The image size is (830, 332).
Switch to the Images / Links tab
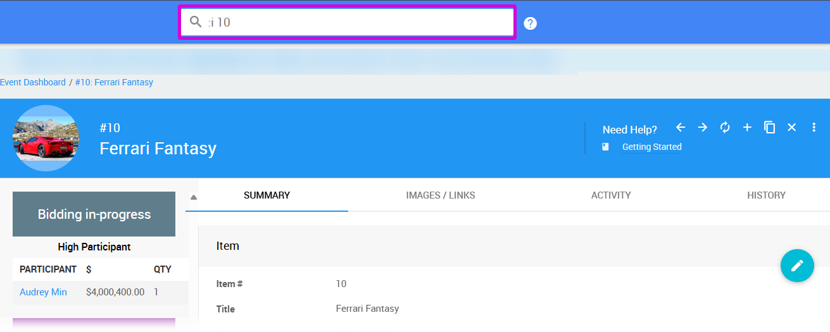(440, 195)
